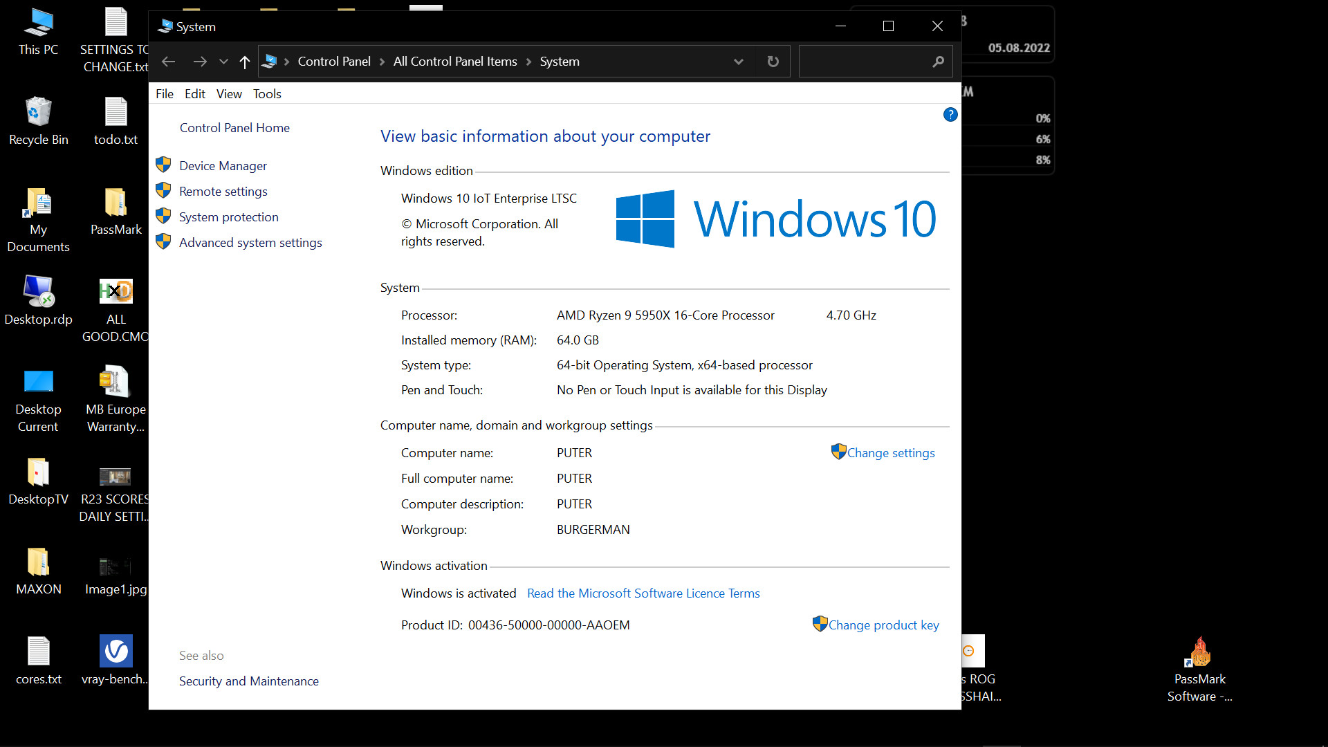
Task: Open the Tools menu
Action: click(266, 94)
